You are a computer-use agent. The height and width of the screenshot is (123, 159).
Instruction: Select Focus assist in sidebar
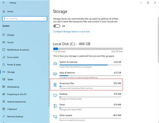[25, 57]
